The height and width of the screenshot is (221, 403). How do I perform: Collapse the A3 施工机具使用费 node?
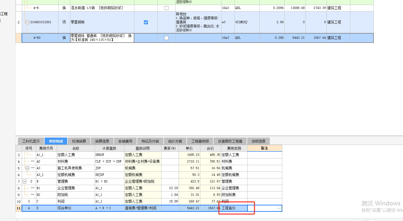(28, 168)
